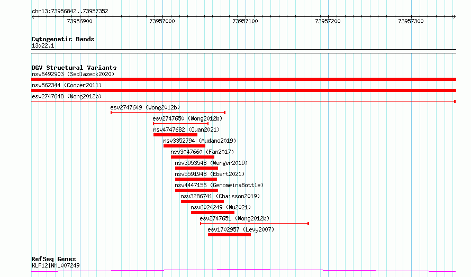The image size is (471, 277).
Task: Open the esv1702957 (Levy2007) variant
Action: [241, 229]
